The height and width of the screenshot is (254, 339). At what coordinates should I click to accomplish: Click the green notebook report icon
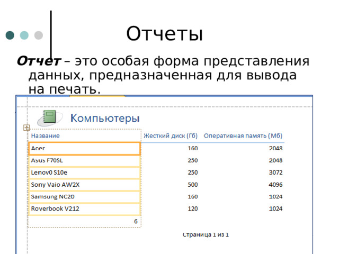tap(50, 117)
